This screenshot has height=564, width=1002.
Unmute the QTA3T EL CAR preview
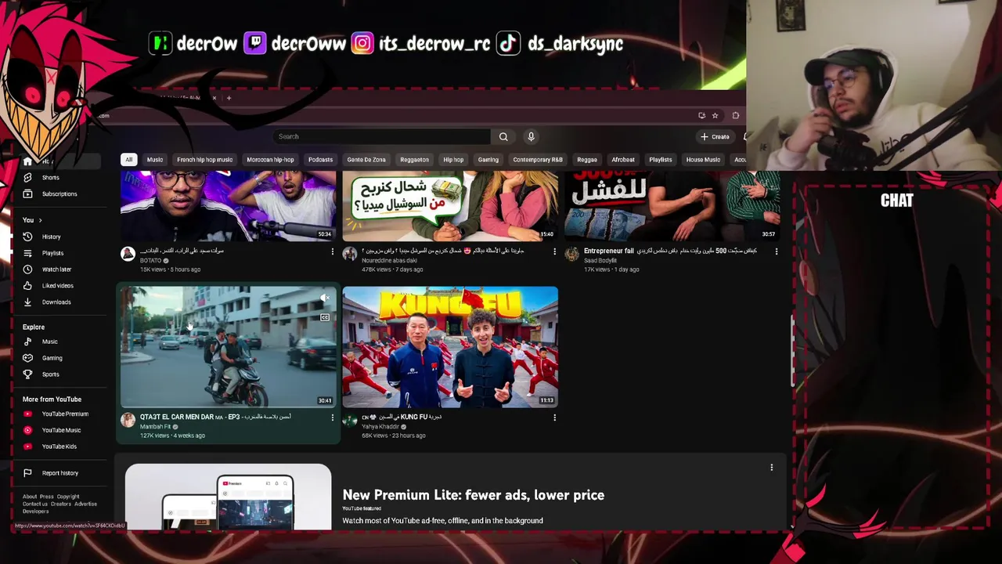click(325, 298)
